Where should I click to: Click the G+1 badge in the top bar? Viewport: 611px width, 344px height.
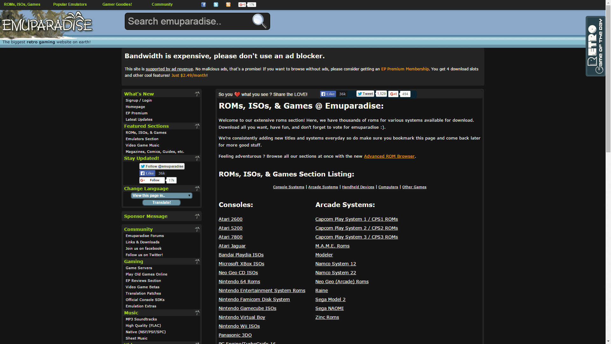[x=247, y=4]
